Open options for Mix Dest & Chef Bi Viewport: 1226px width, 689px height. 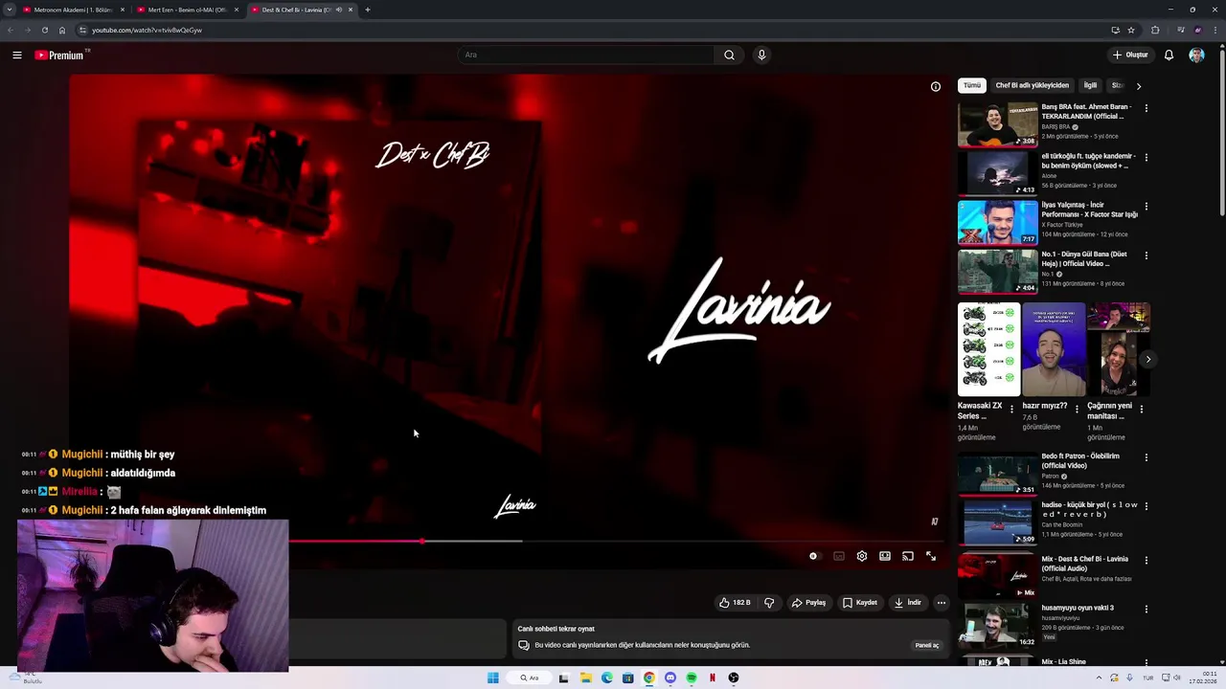coord(1146,560)
